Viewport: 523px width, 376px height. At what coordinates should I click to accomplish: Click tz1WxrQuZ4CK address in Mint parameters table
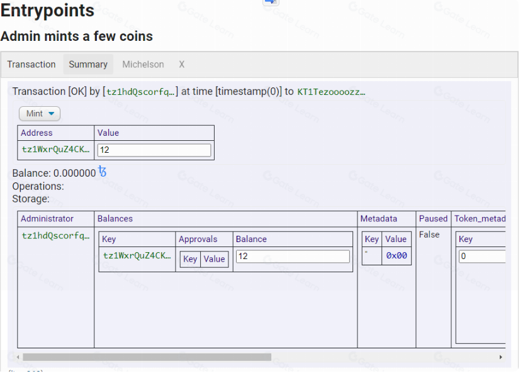tap(55, 150)
